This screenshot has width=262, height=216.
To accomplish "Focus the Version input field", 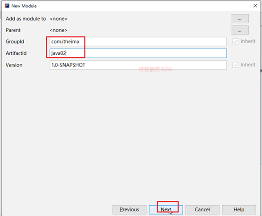I will click(138, 65).
